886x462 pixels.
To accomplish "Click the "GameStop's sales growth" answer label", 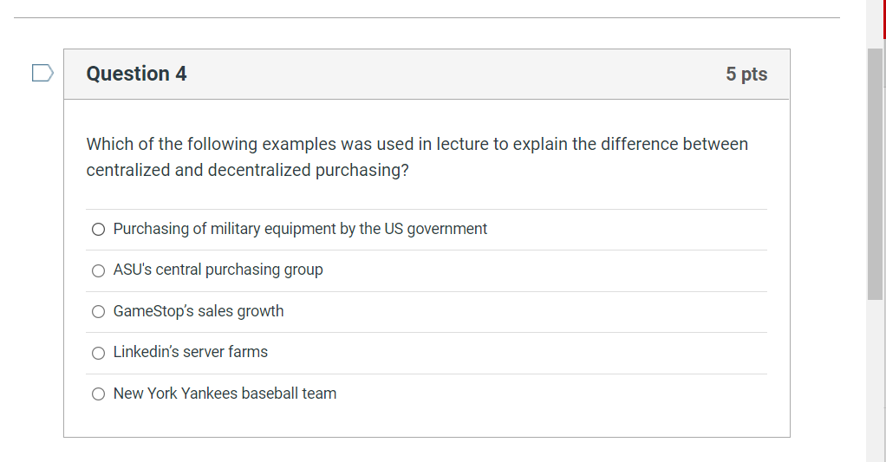I will coord(199,311).
